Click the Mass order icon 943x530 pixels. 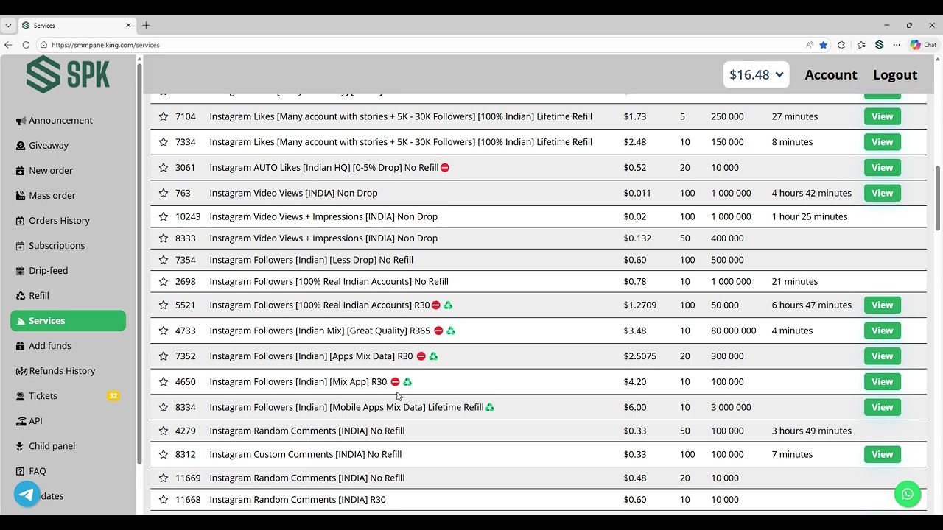21,196
